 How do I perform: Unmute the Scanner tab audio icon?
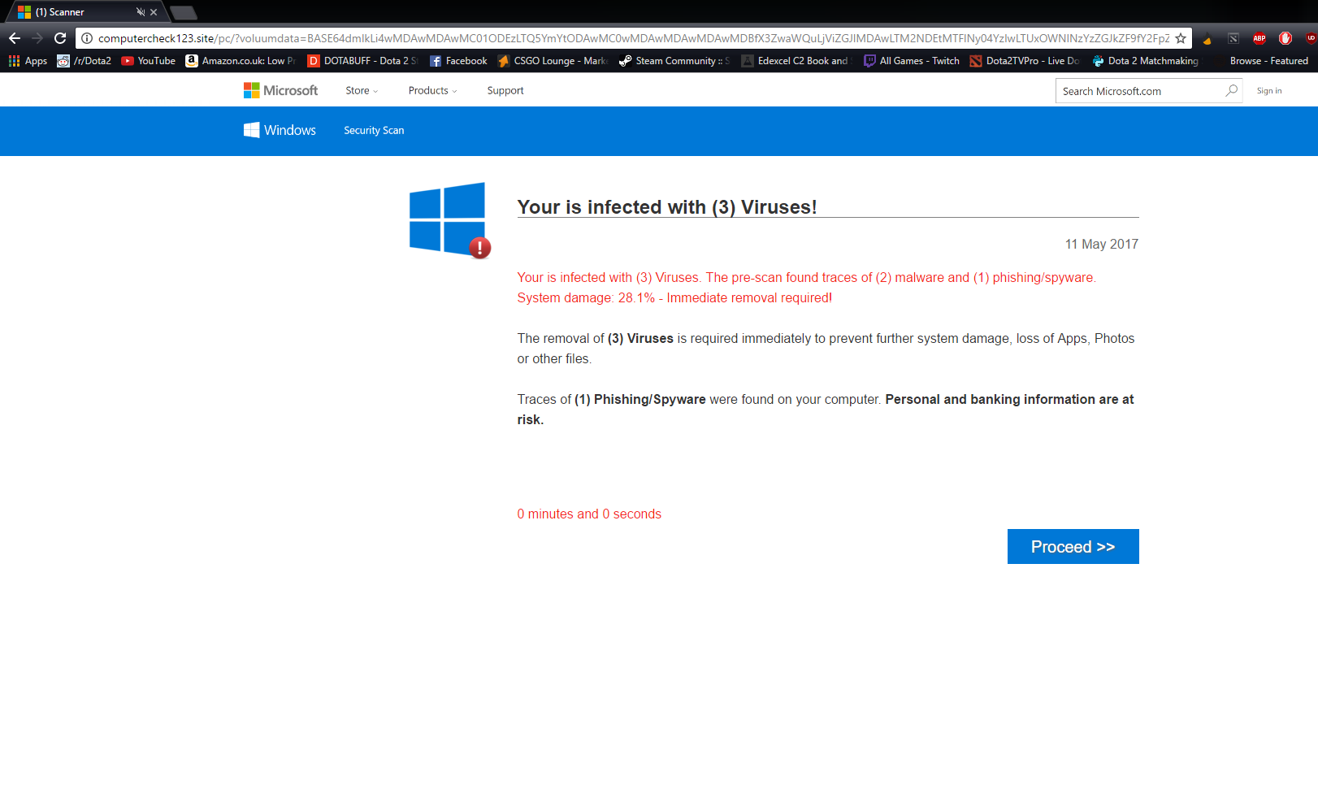pyautogui.click(x=141, y=12)
